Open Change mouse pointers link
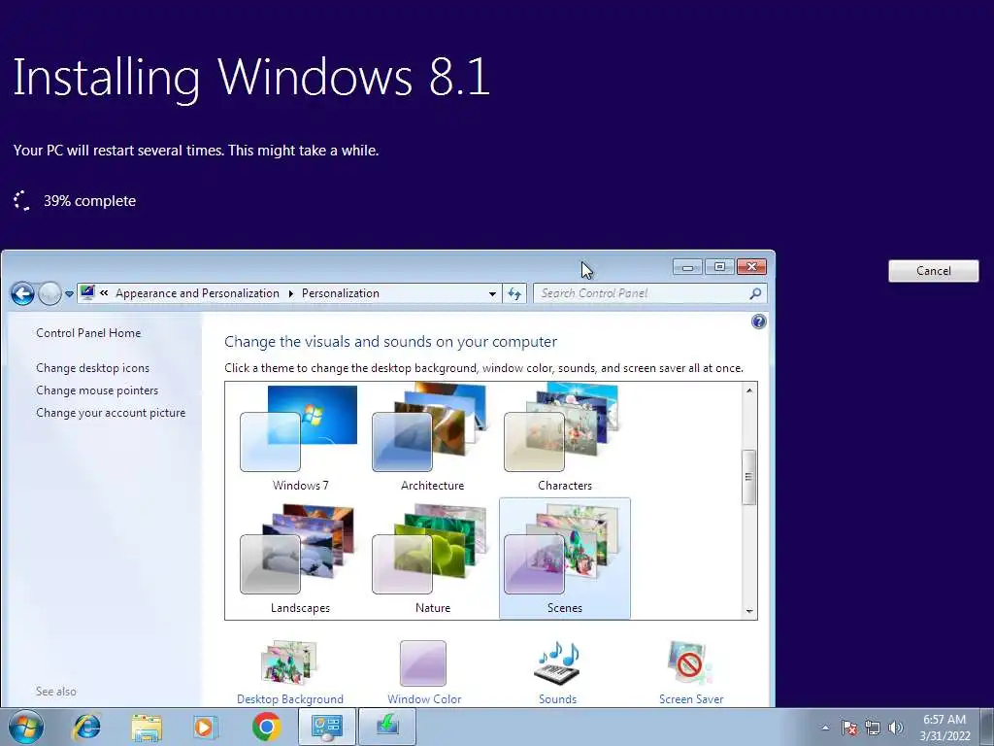 [97, 390]
